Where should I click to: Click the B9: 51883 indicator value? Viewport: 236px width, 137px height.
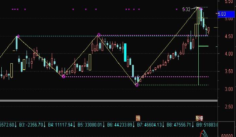(207, 125)
